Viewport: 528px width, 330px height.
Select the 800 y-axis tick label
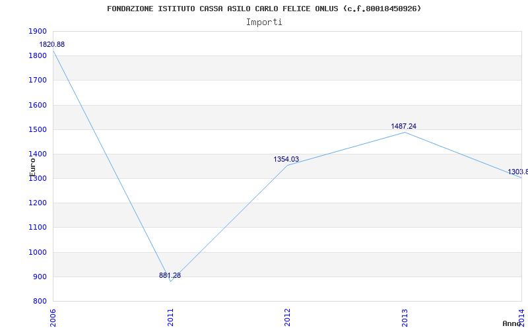coord(40,302)
